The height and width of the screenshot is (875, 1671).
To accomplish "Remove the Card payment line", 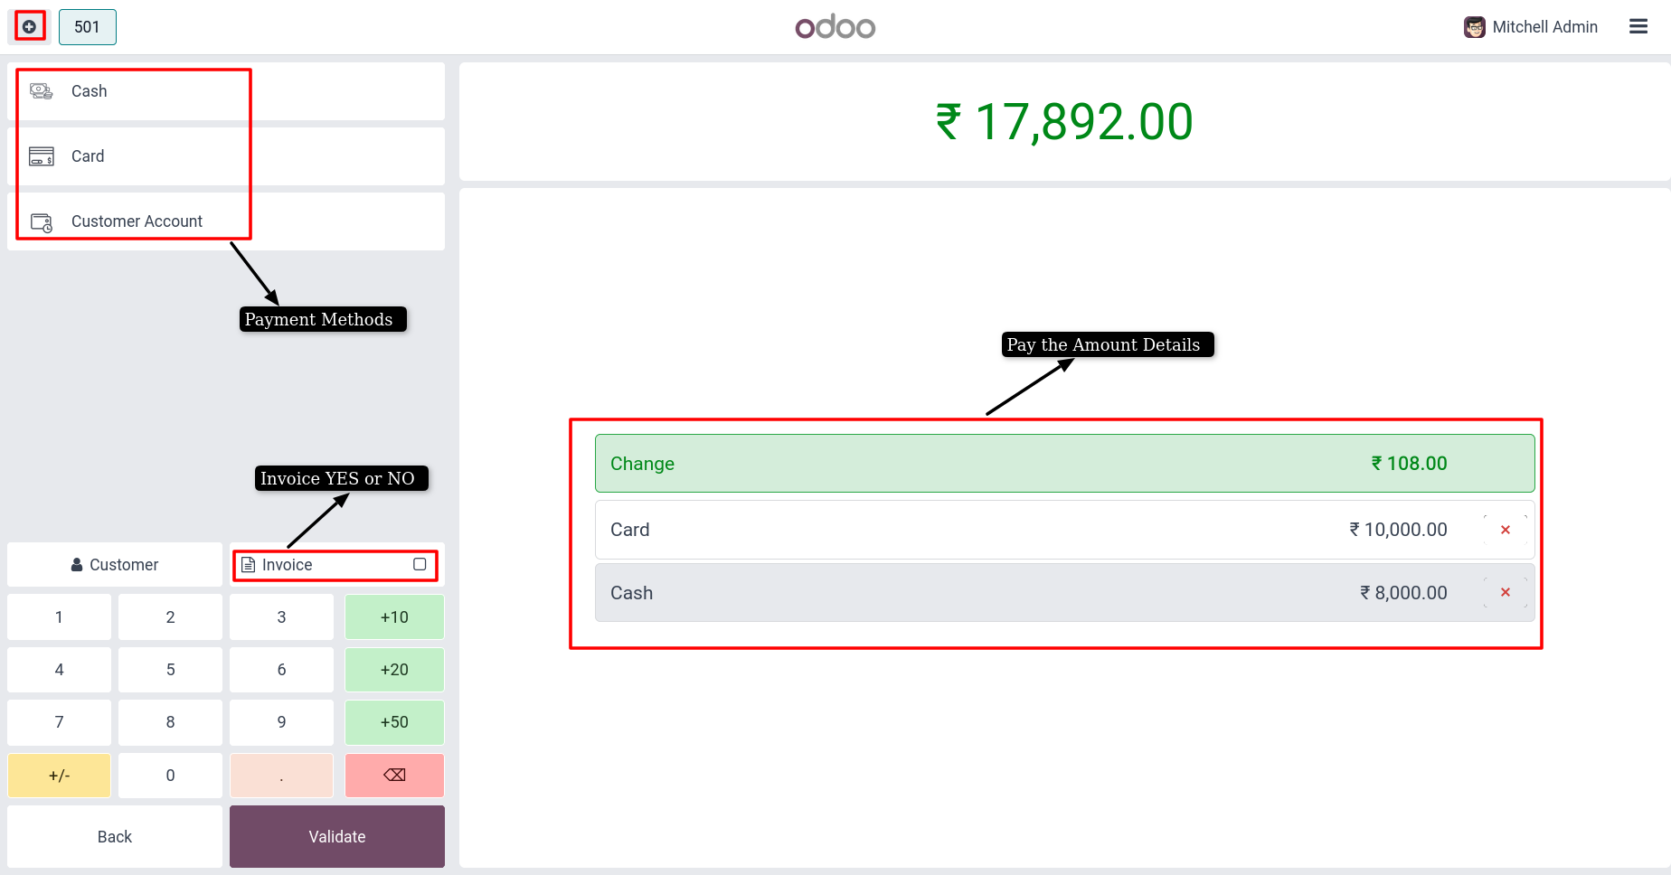I will pos(1506,530).
